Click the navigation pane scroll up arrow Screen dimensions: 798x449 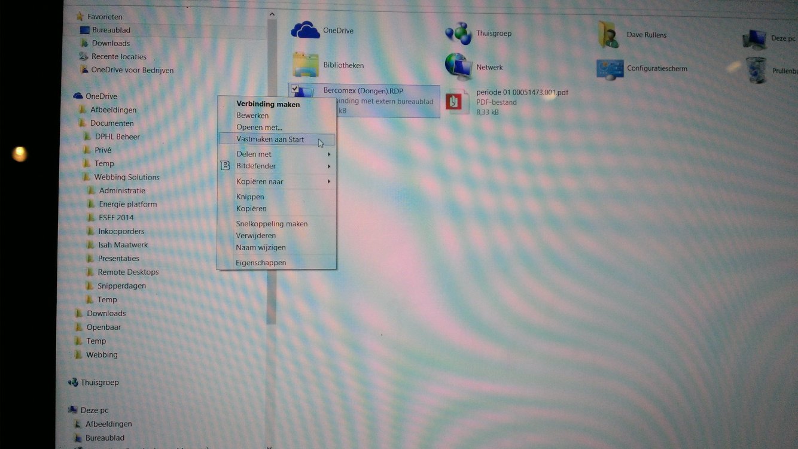tap(272, 14)
